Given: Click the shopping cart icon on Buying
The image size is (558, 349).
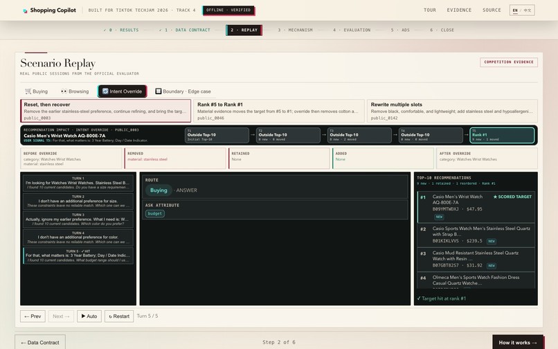Looking at the screenshot, I should click(28, 91).
